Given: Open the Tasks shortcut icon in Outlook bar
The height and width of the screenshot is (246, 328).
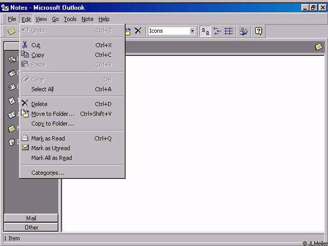Looking at the screenshot, I should click(12, 100).
